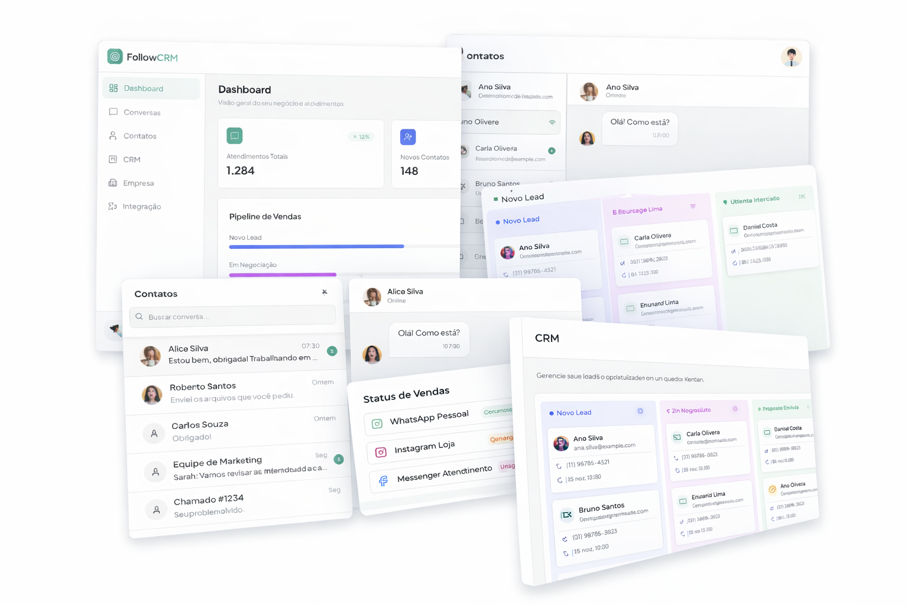Select the Equipe de Marketing chat

(242, 467)
